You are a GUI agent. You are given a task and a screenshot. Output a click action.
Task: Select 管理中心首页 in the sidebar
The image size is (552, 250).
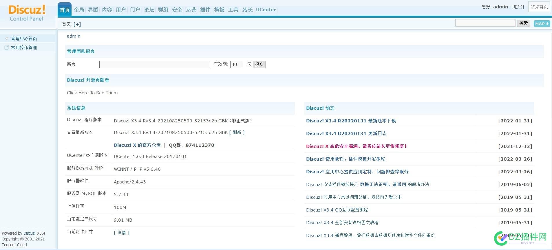[24, 38]
